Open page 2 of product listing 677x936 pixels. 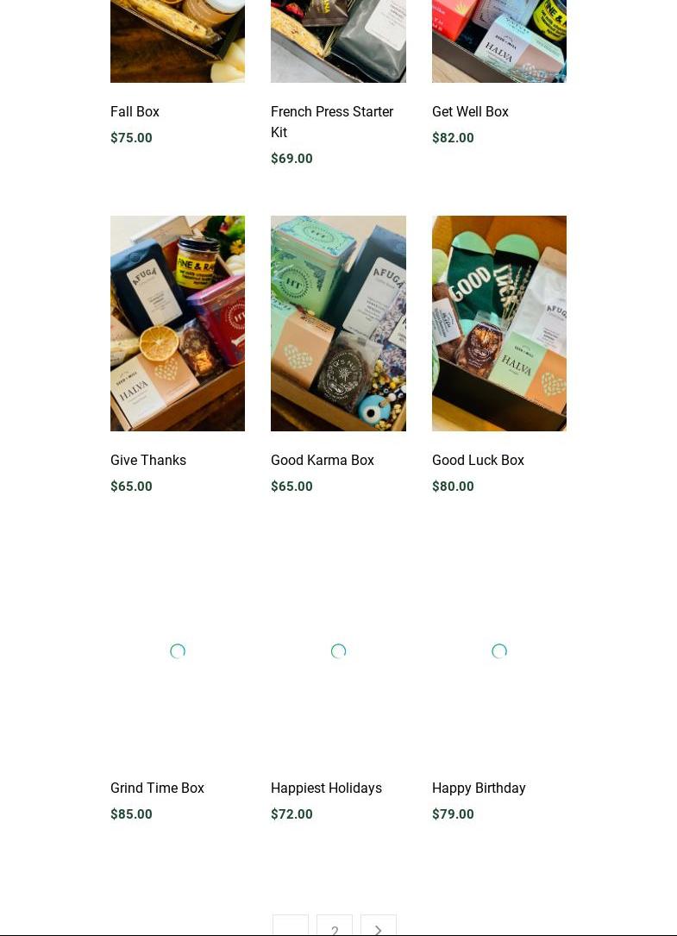(335, 926)
